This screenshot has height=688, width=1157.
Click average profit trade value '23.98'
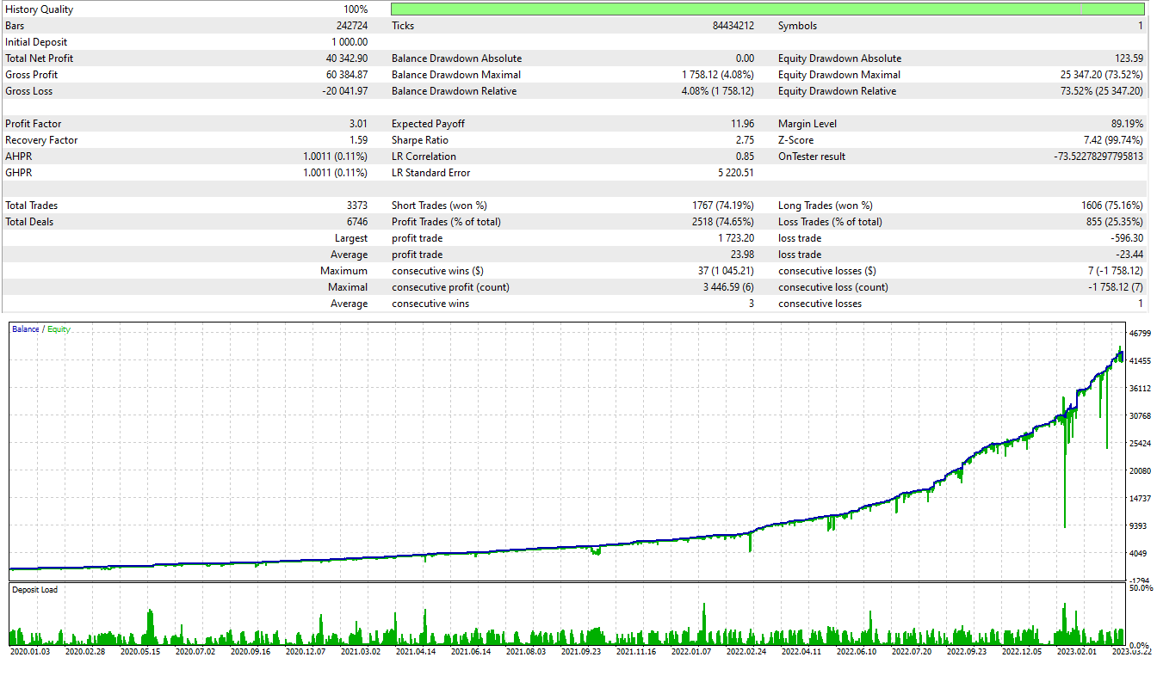(743, 255)
